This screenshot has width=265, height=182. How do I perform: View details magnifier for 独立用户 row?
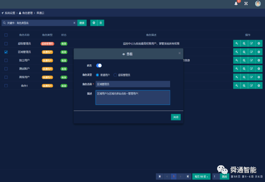pos(244,60)
